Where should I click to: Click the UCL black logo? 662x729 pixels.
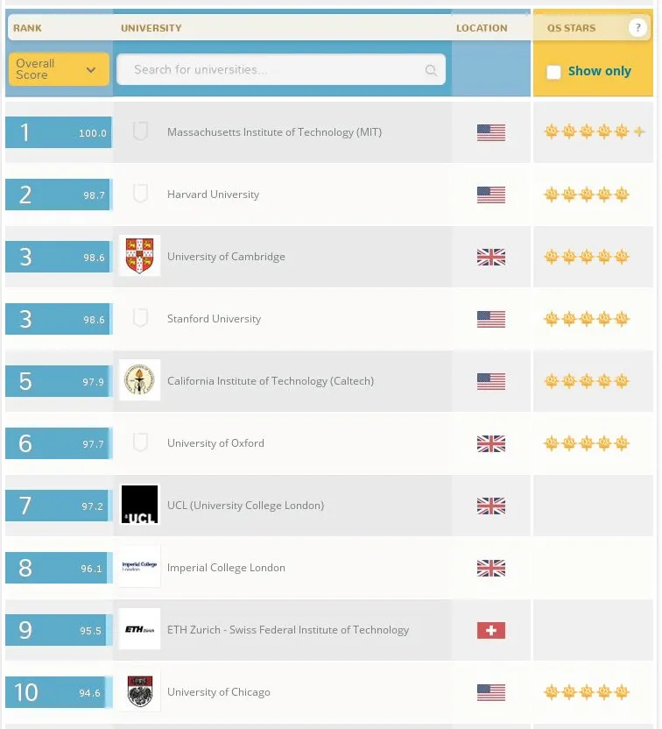pos(139,505)
